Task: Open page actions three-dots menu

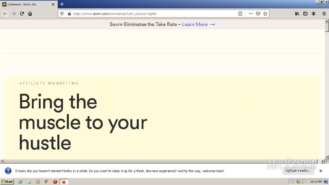Action: tap(251, 14)
